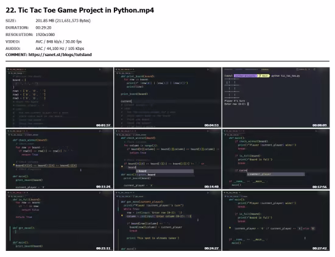Open the thumbnail timestamped 00:04:53
The height and width of the screenshot is (257, 335).
click(167, 97)
